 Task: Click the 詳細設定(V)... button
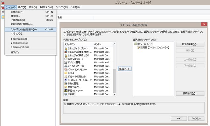[x=190, y=94]
